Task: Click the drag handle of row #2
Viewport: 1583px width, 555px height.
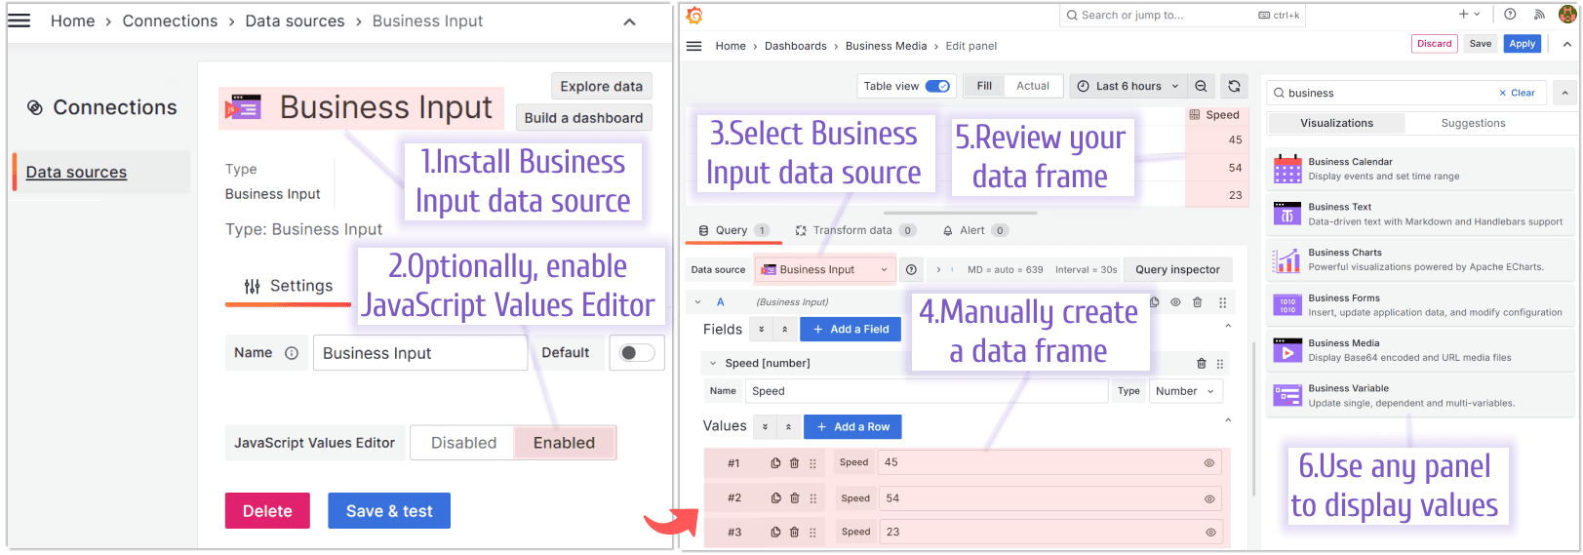Action: tap(812, 498)
